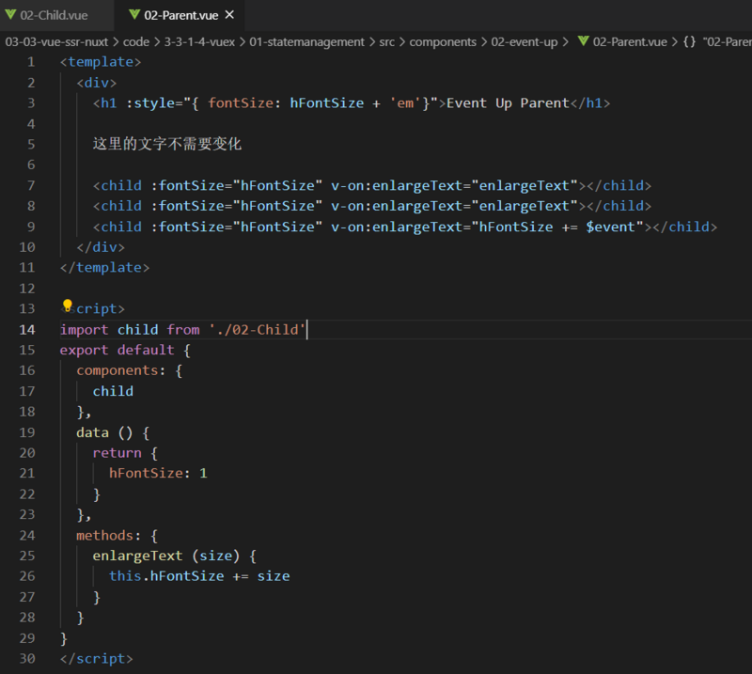
Task: Click the '(size)' parameter on line 25
Action: pyautogui.click(x=216, y=556)
